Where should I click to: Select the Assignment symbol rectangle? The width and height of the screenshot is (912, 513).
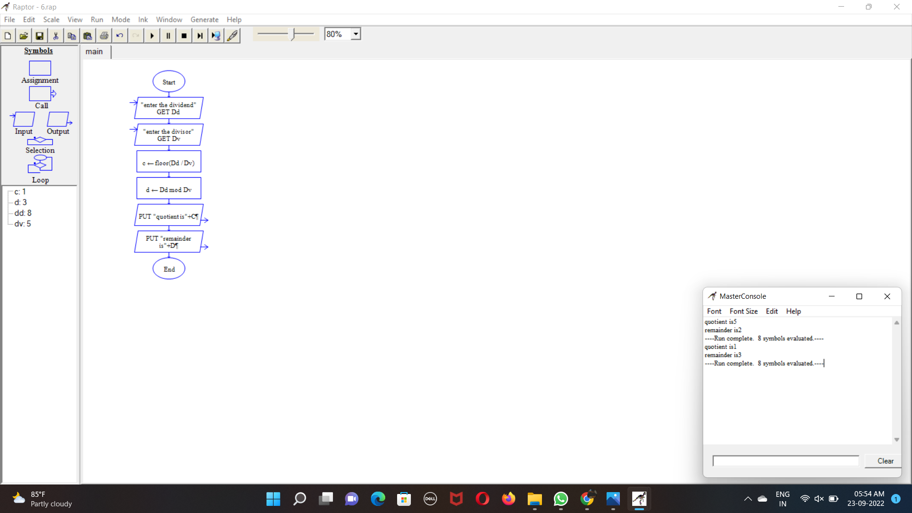40,68
